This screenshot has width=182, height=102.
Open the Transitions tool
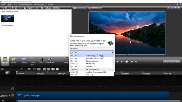pos(50,61)
